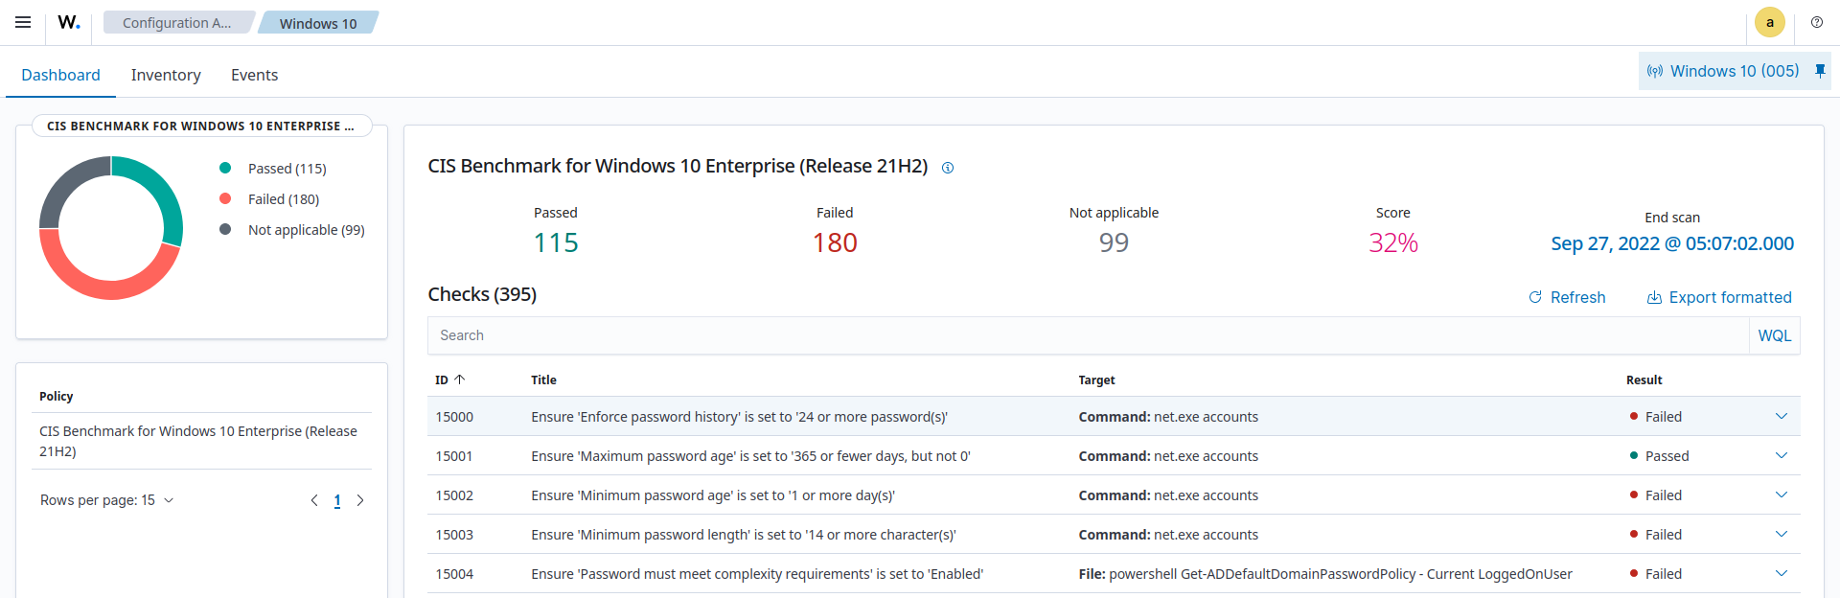Open the hamburger navigation menu
Image resolution: width=1840 pixels, height=598 pixels.
[x=23, y=22]
